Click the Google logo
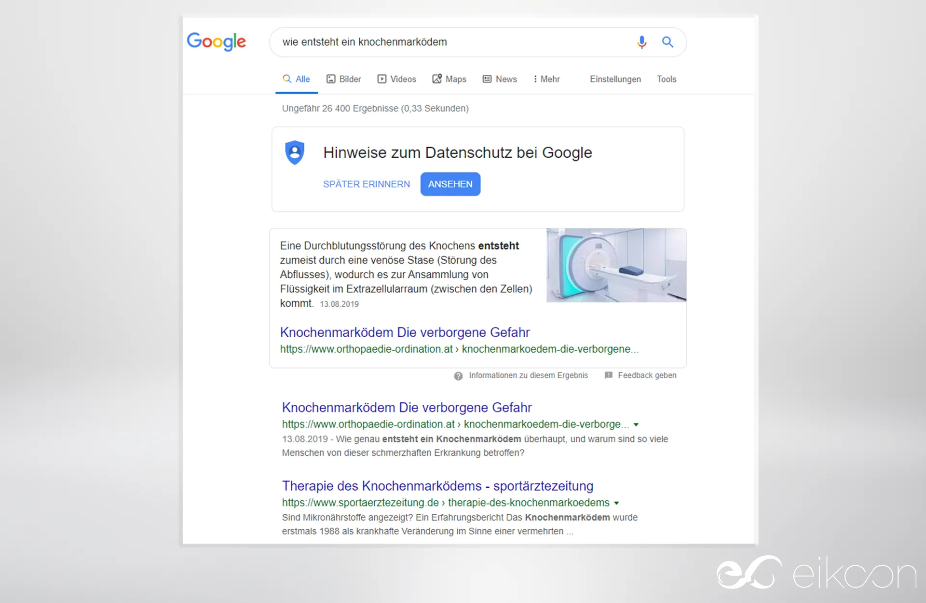Screen dimensions: 926x603 [x=217, y=42]
